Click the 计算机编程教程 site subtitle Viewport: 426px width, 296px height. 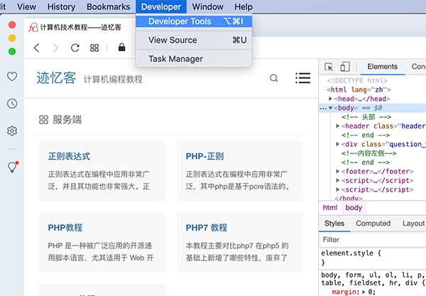coord(113,80)
